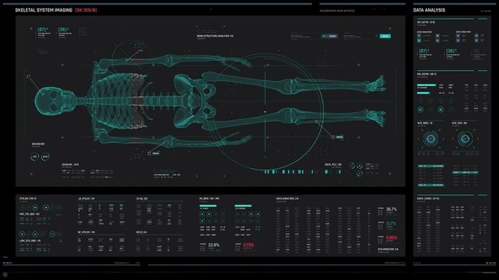Click the JE_X75.57 / S7 section header
This screenshot has height=280, width=499.
(x=86, y=198)
